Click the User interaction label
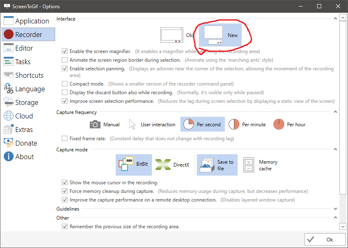 (x=158, y=125)
